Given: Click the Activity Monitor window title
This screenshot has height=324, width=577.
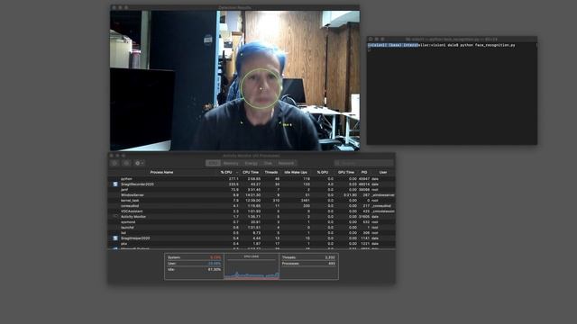Looking at the screenshot, I should point(252,156).
